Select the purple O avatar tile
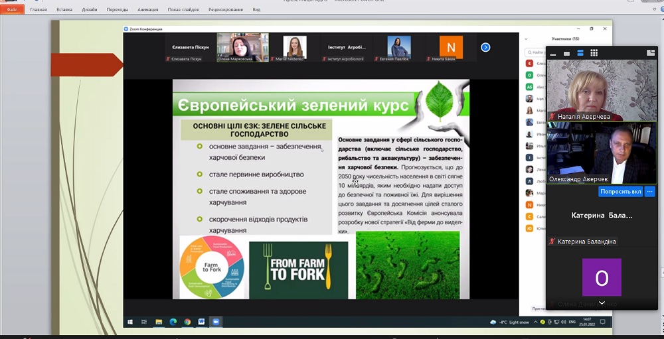 [602, 277]
